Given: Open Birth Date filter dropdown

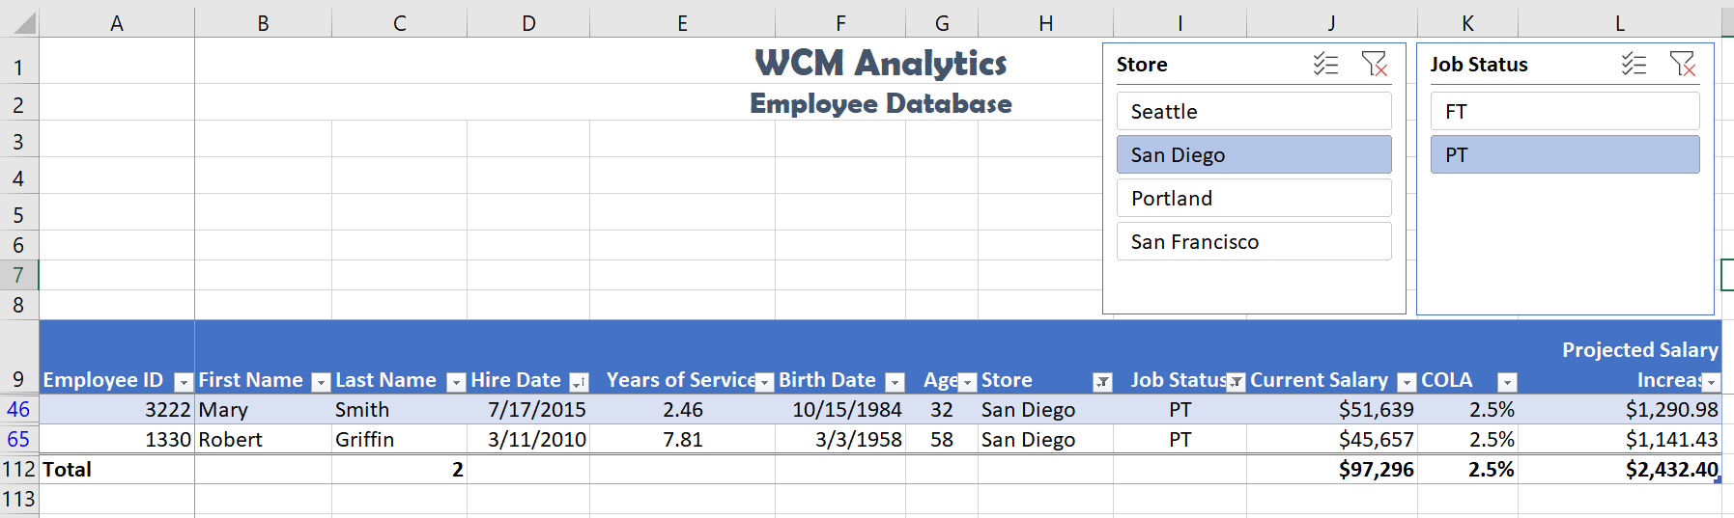Looking at the screenshot, I should 895,382.
